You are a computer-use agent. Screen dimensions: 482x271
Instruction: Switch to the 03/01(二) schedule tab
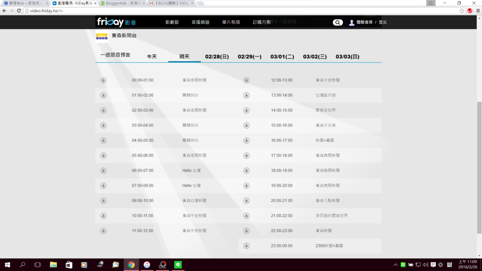[282, 56]
